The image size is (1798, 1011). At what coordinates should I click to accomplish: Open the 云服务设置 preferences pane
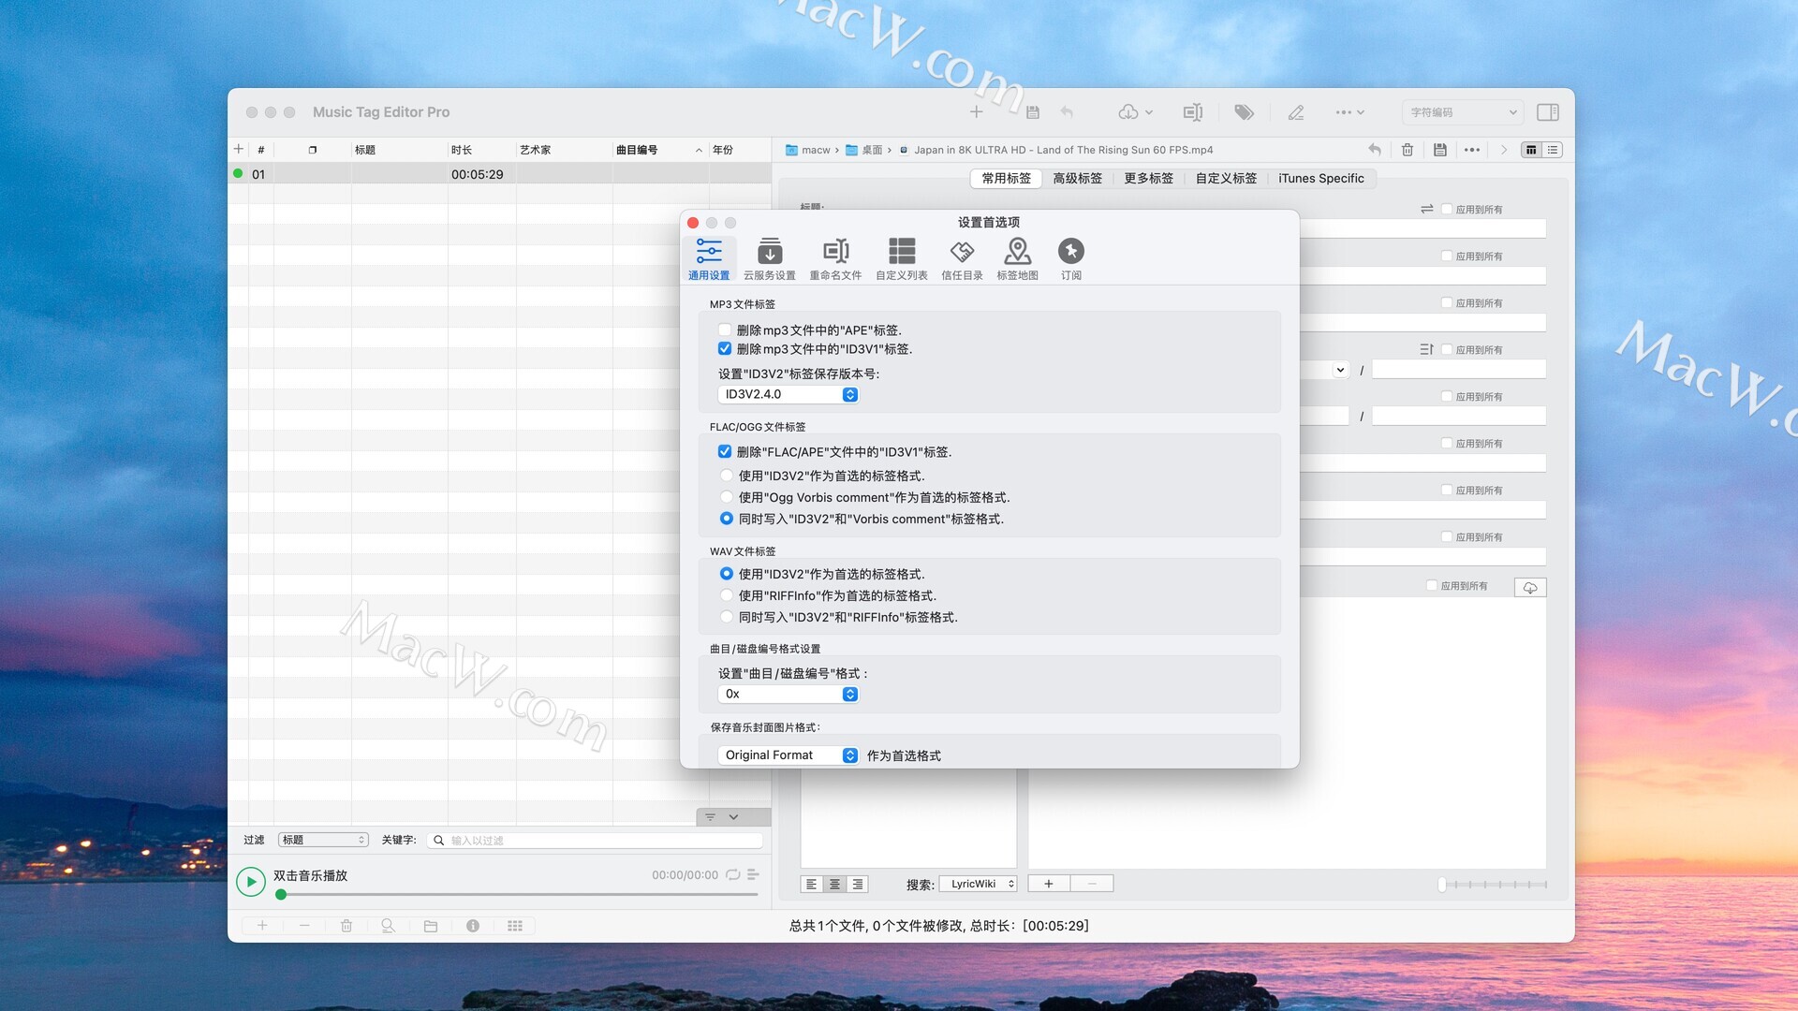click(x=769, y=258)
